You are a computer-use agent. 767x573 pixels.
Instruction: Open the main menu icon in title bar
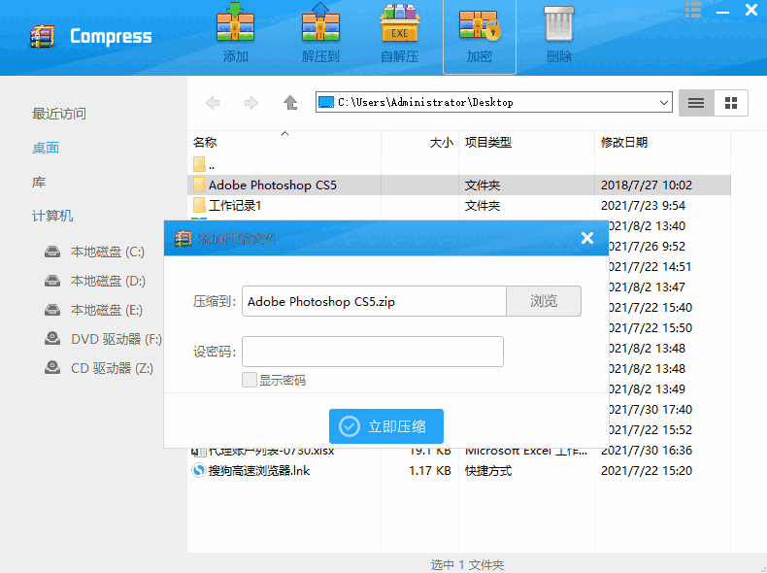click(x=692, y=10)
